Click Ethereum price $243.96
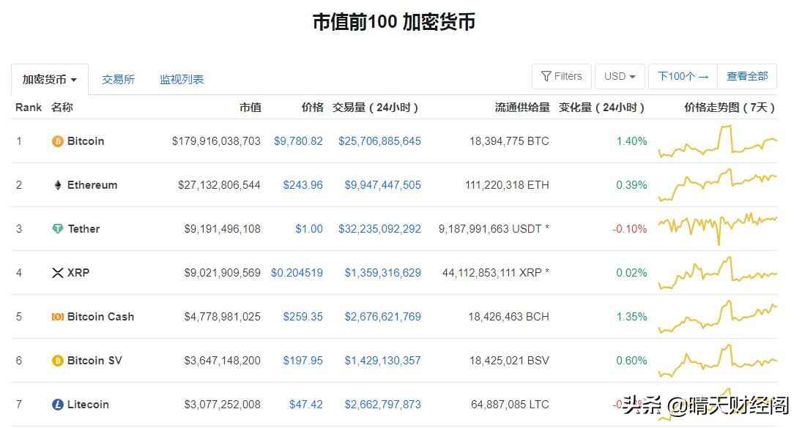 [302, 185]
